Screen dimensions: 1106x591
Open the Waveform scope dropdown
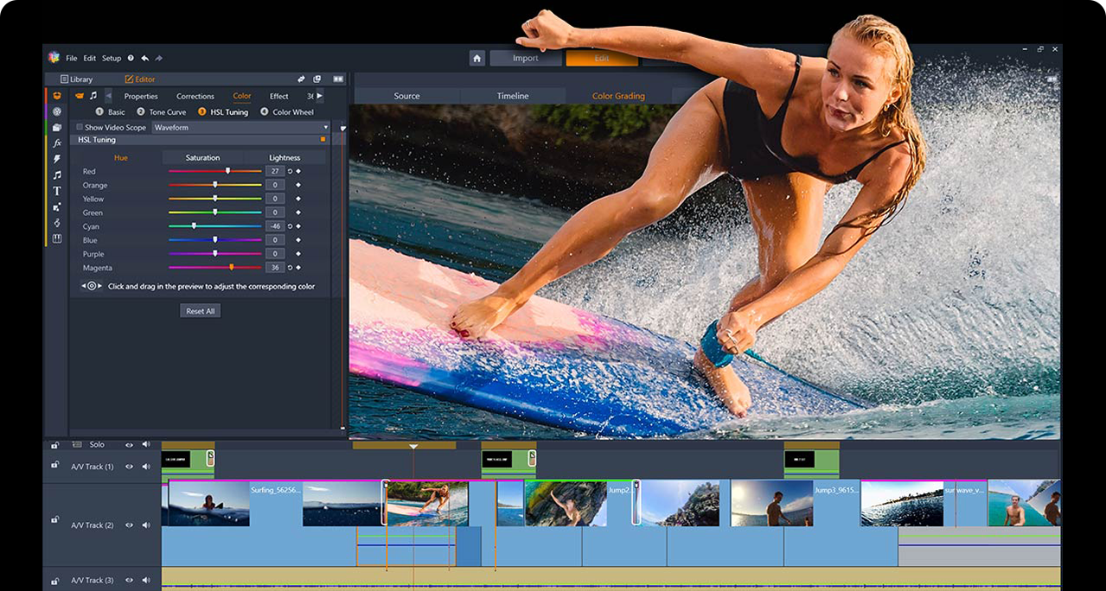coord(241,127)
